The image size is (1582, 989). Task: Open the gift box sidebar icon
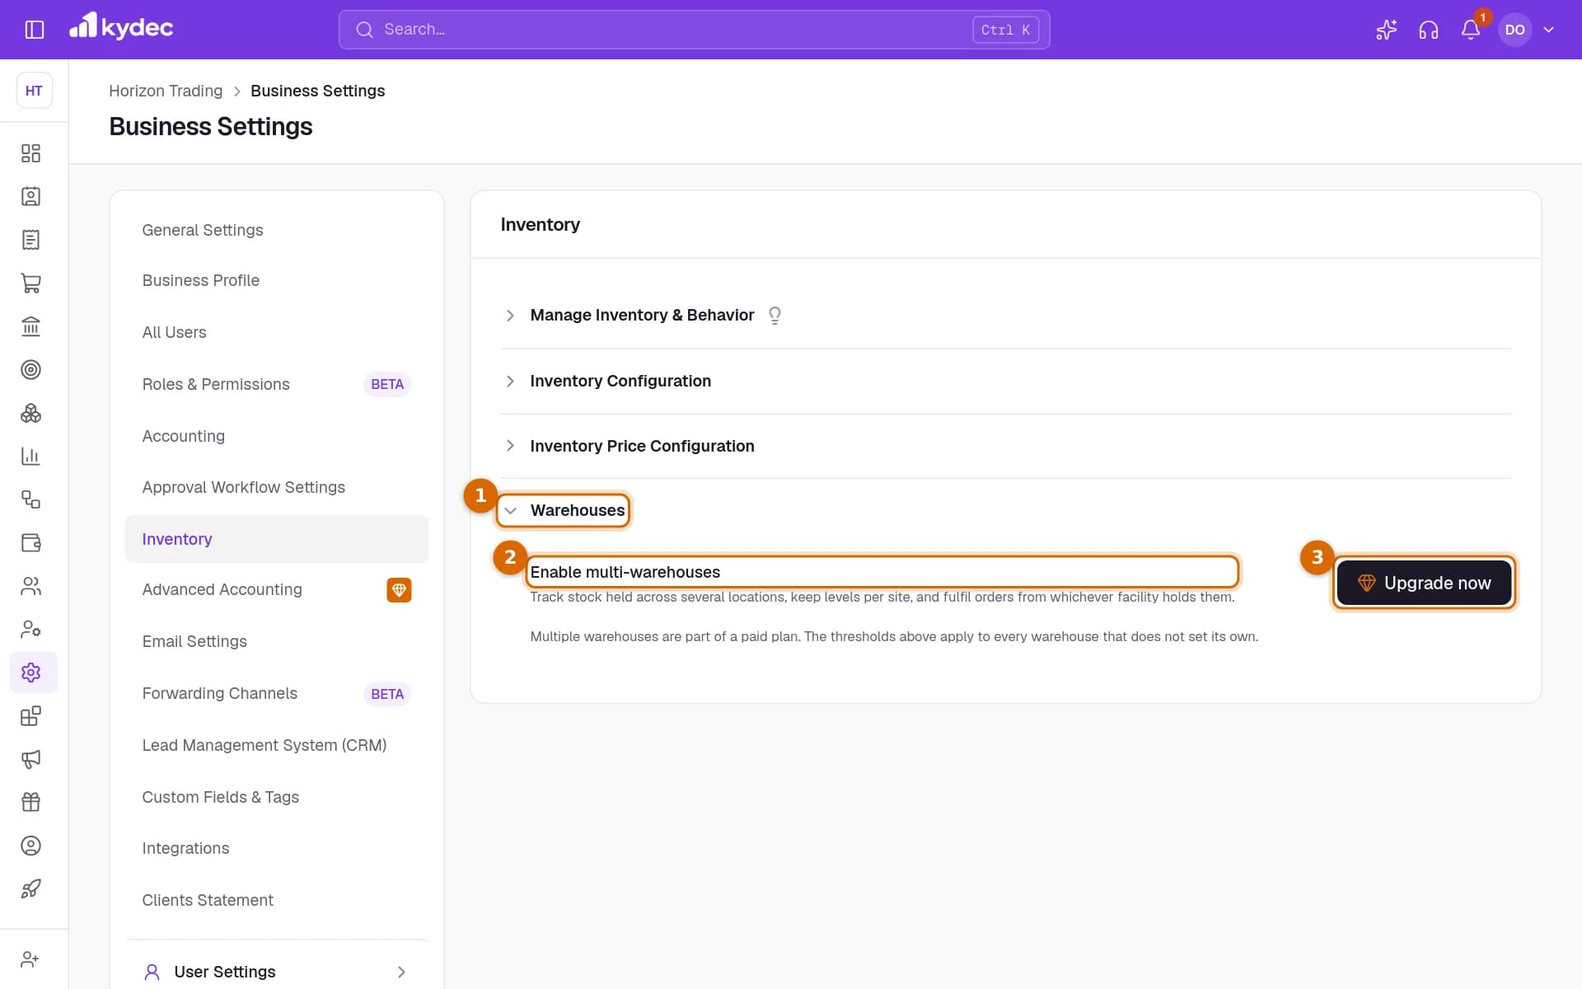tap(30, 802)
